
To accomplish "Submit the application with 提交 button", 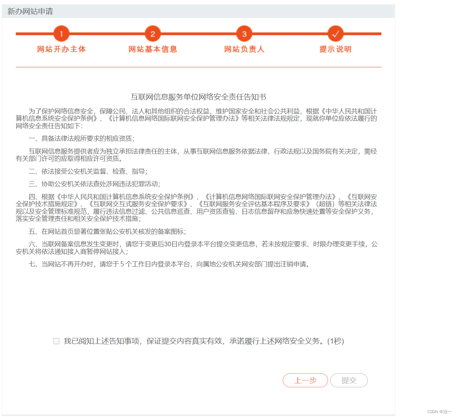I will [349, 380].
